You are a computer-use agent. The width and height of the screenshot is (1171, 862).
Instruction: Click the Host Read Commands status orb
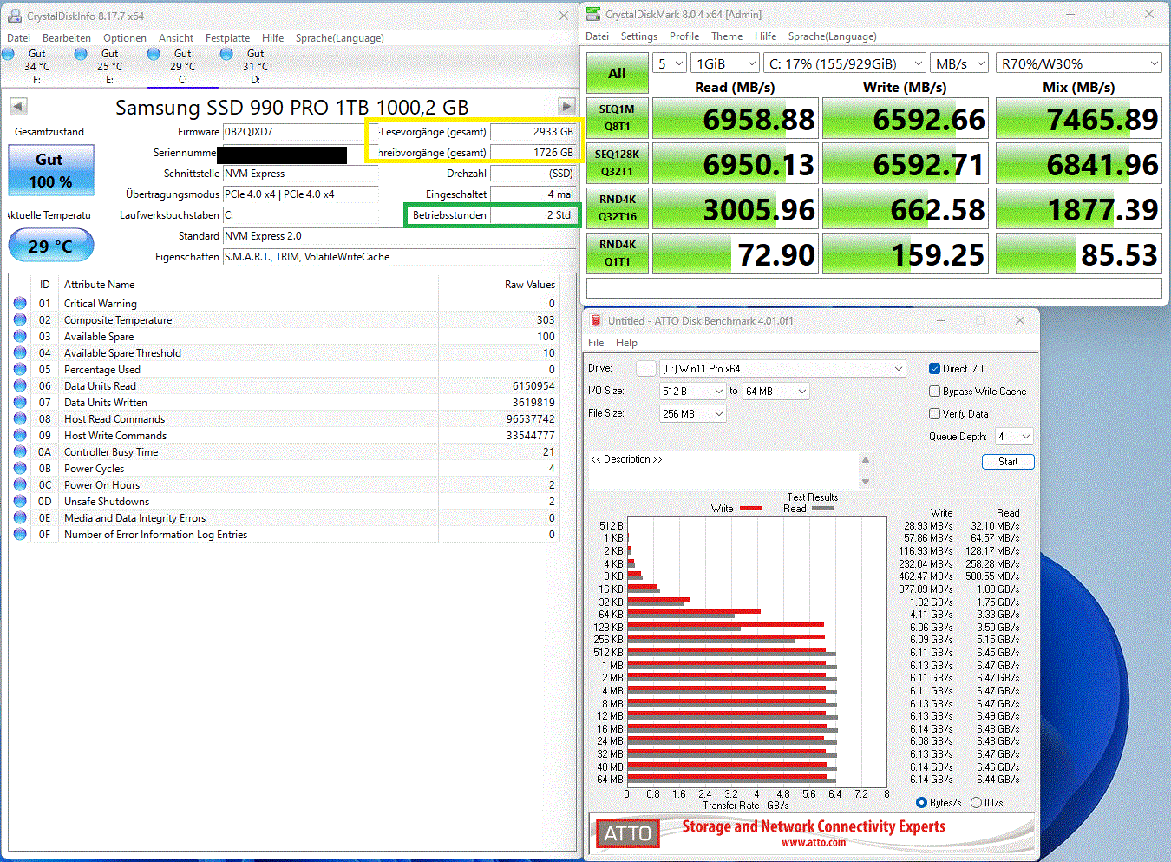(x=20, y=419)
